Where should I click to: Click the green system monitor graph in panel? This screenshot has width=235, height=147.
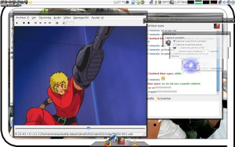(198, 2)
